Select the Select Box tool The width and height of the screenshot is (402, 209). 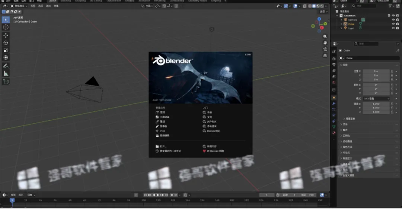[6, 19]
